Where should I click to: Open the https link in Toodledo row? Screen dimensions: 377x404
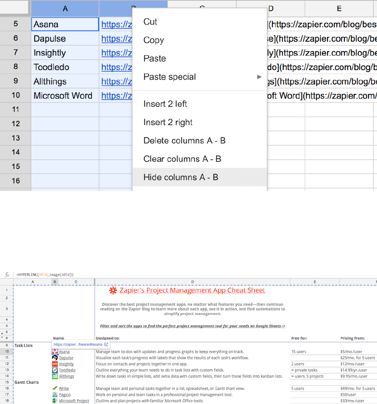click(117, 67)
